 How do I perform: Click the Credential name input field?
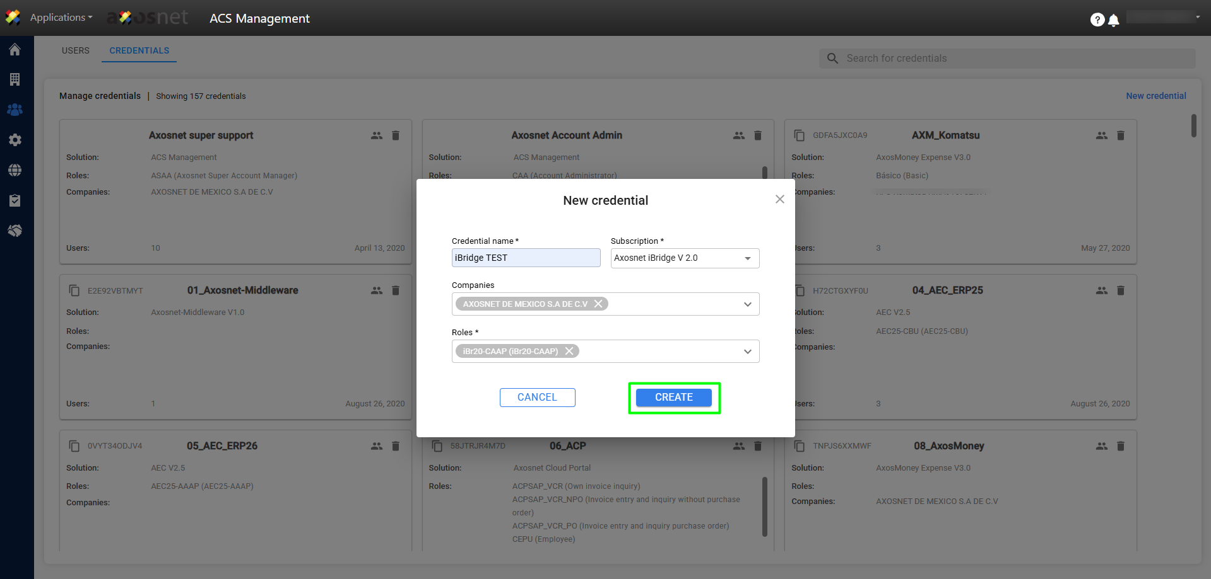pyautogui.click(x=526, y=258)
